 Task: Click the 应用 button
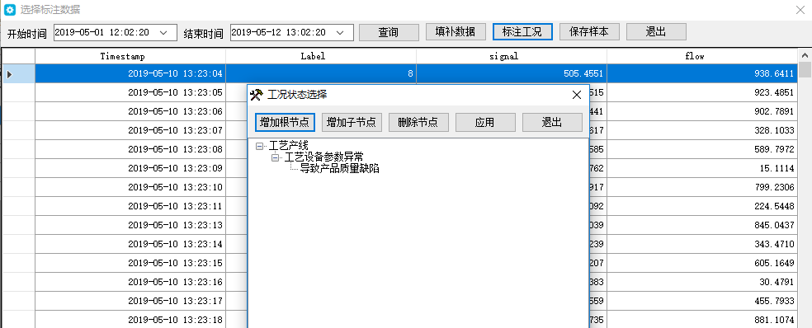(x=485, y=123)
